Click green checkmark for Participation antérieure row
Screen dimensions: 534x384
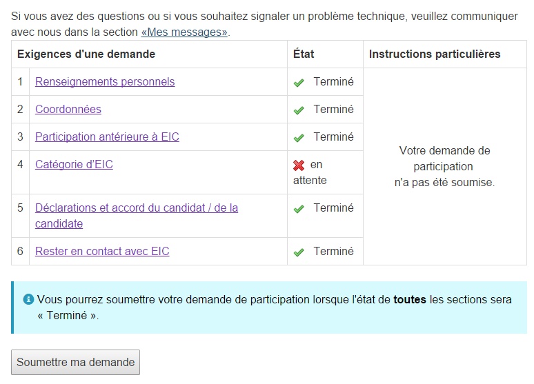click(x=299, y=138)
